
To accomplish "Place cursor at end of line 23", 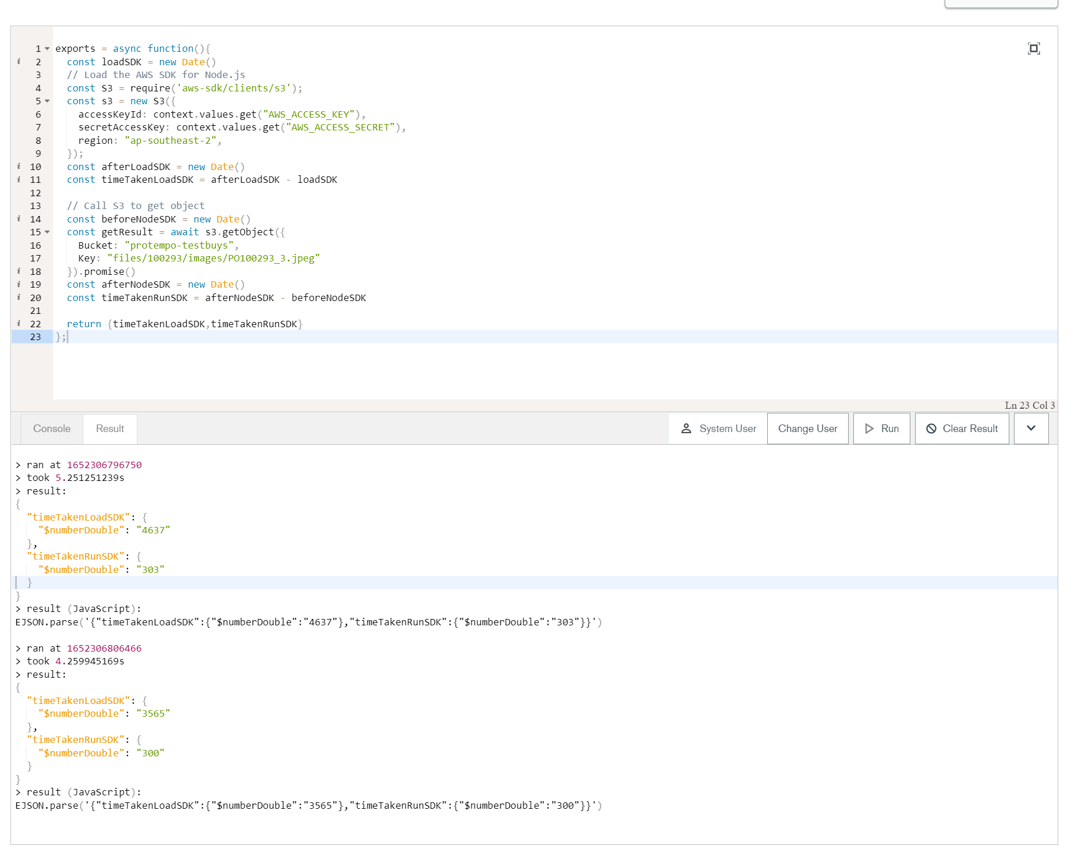I will click(x=68, y=337).
